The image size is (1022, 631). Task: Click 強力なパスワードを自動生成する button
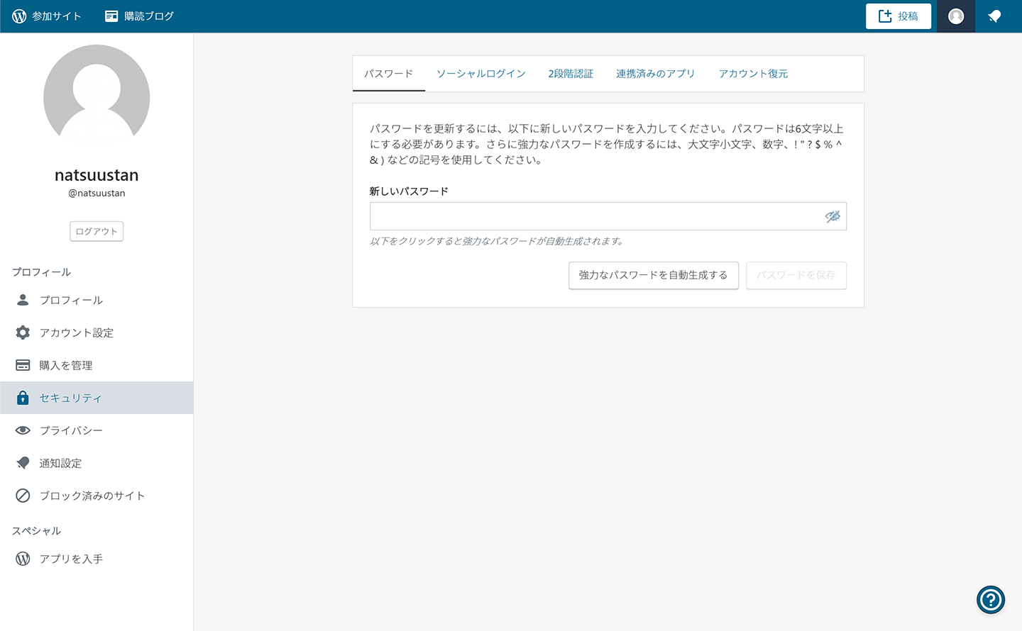654,275
